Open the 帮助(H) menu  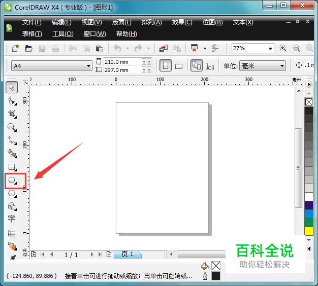click(x=126, y=33)
